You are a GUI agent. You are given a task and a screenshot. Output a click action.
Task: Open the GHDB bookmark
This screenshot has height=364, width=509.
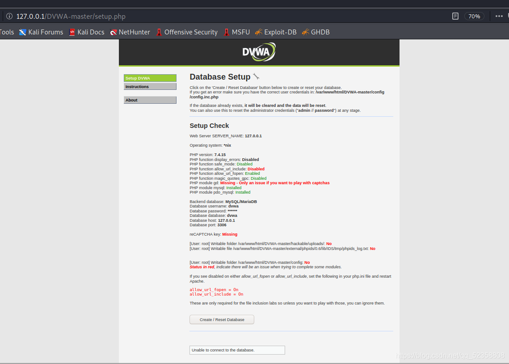coord(315,32)
